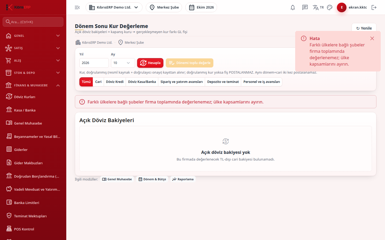This screenshot has height=240, width=385.
Task: Focus the Ara search box
Action: [33, 22]
